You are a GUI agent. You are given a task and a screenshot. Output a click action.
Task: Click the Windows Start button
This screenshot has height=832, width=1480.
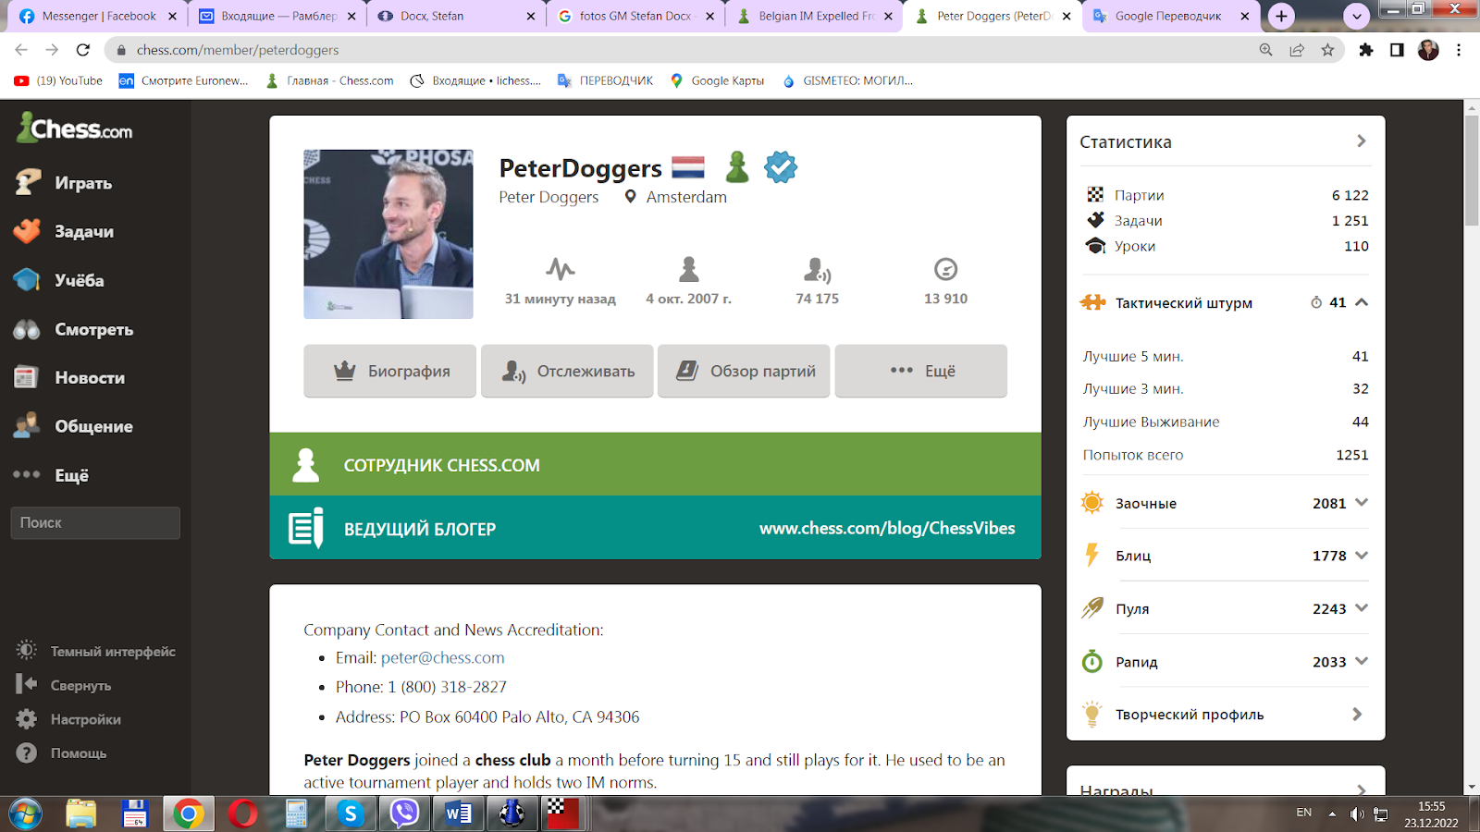(25, 814)
